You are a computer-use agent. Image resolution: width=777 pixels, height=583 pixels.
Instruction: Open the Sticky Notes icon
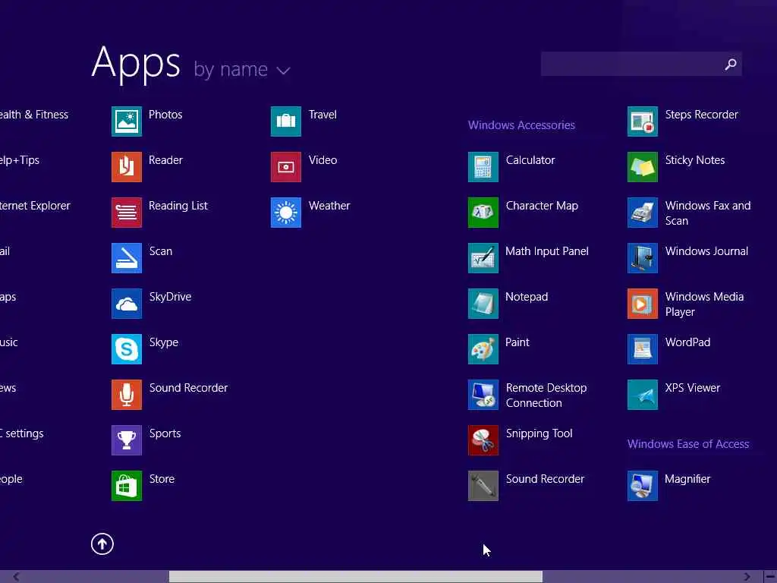tap(643, 167)
